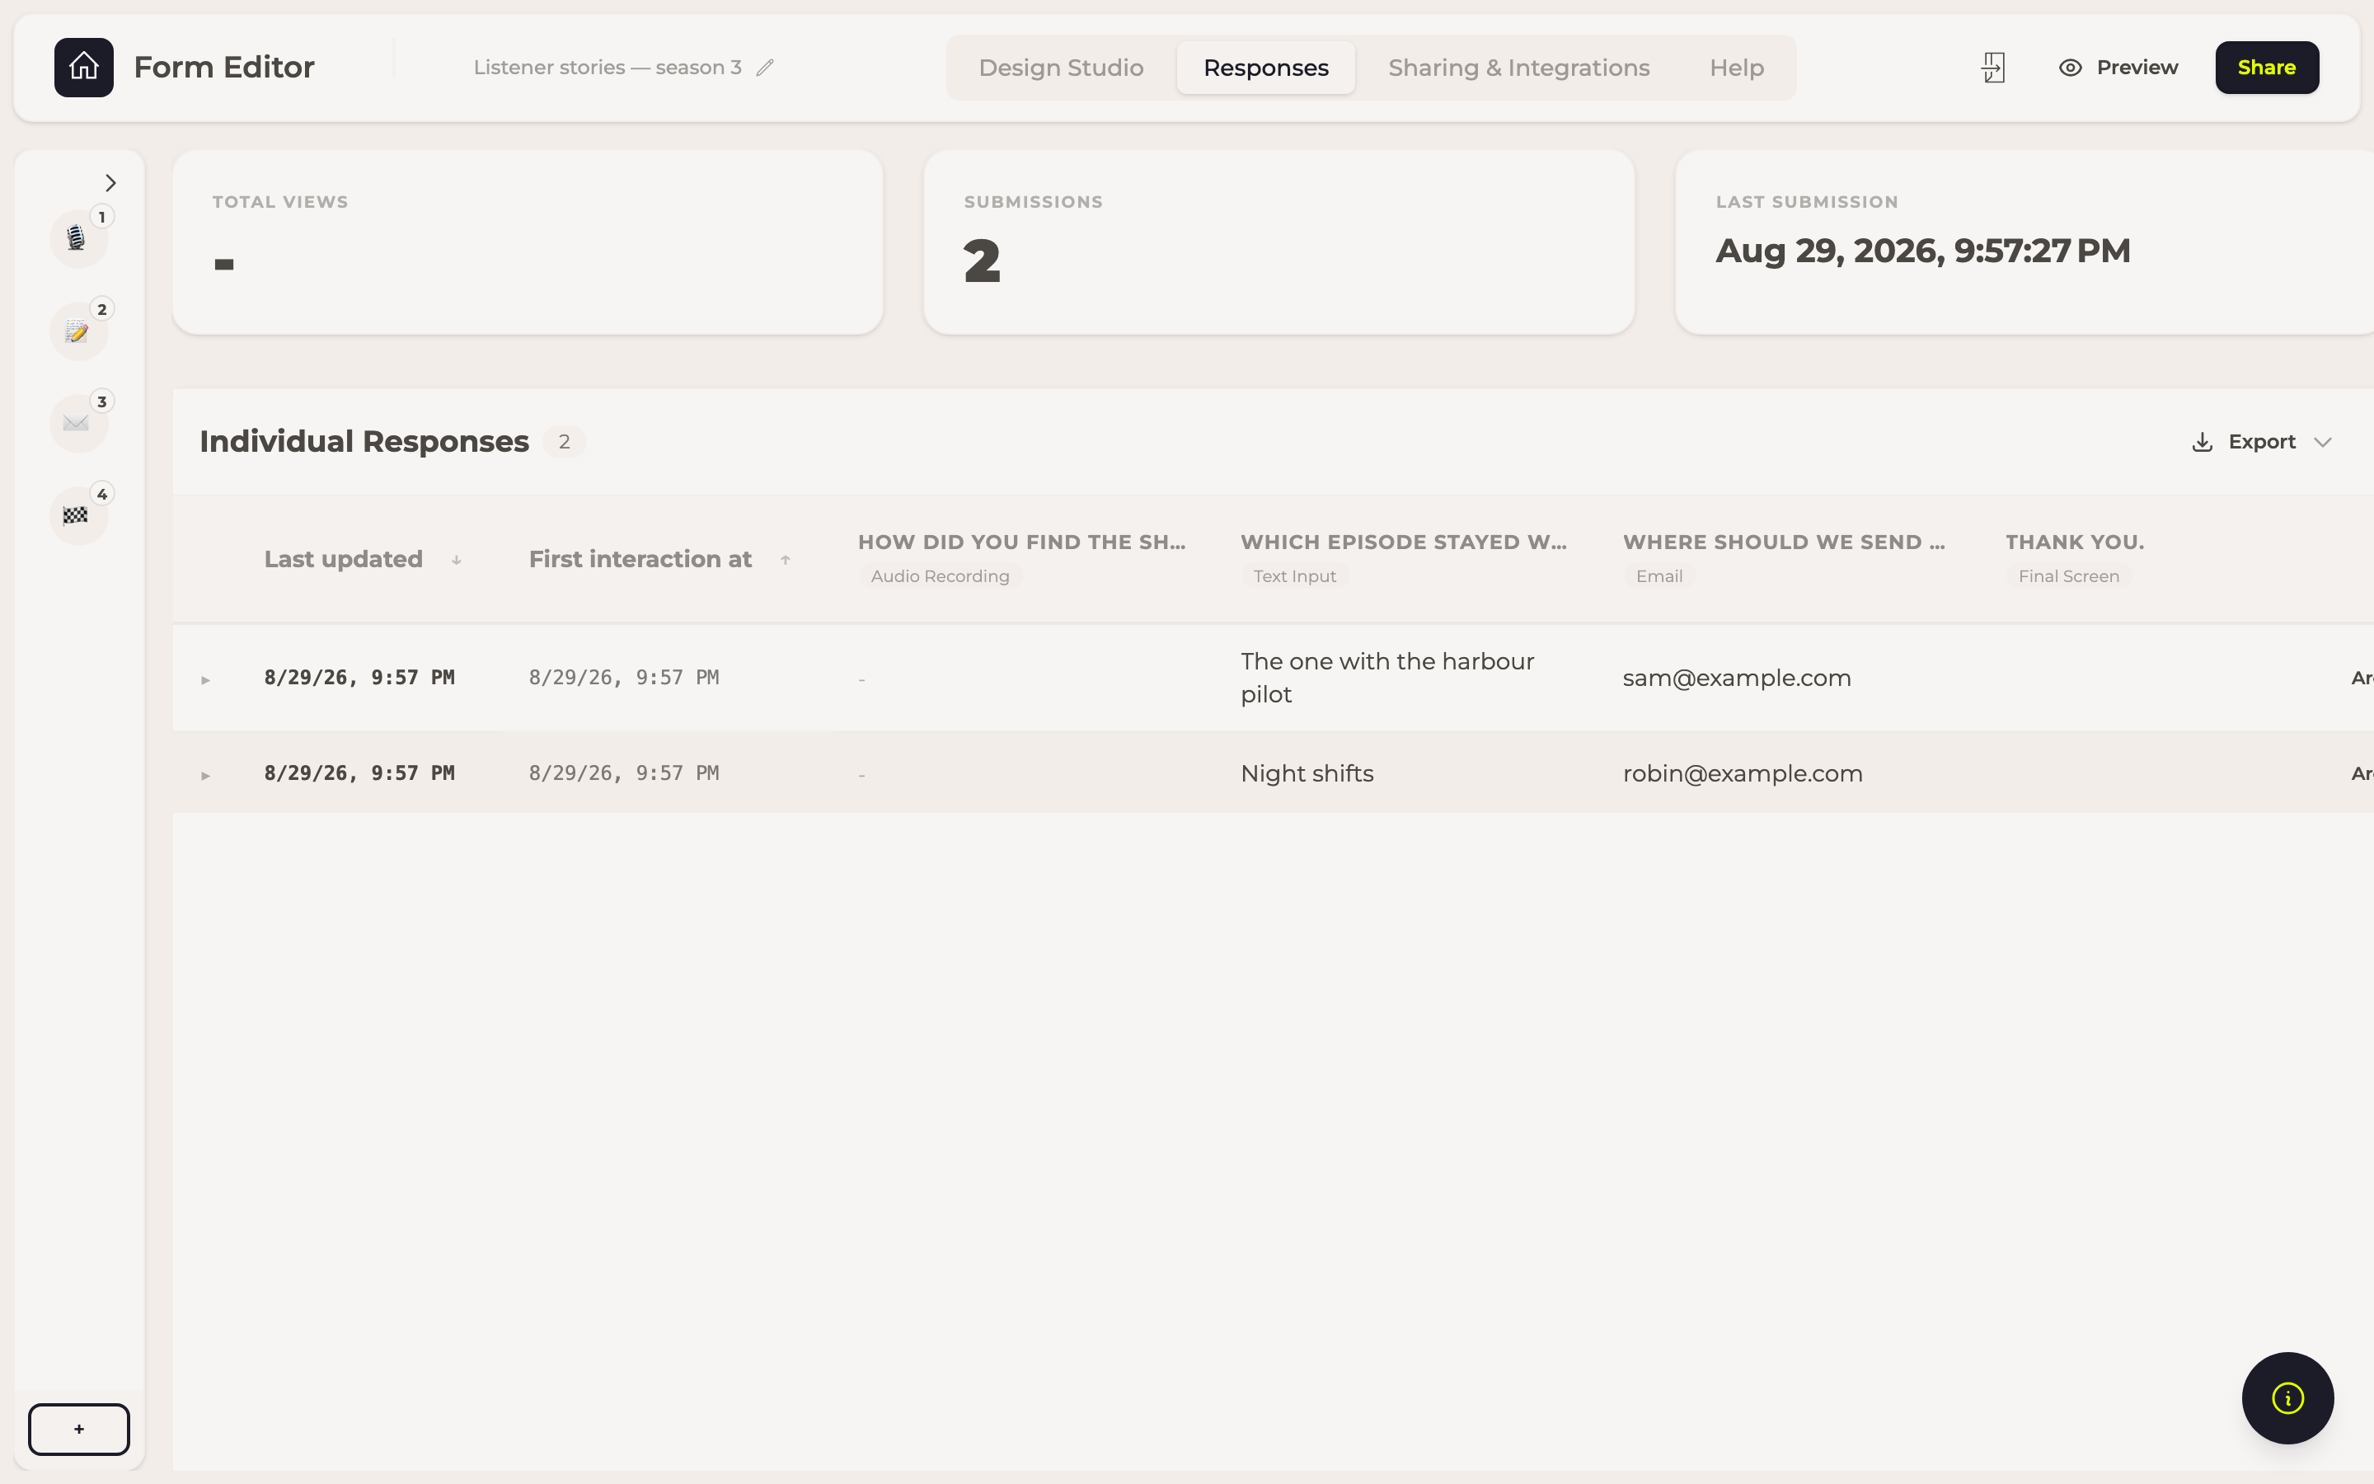
Task: Expand the robin@example.com response row
Action: coord(205,775)
